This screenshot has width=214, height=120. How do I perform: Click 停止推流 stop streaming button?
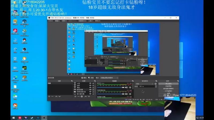[169, 84]
